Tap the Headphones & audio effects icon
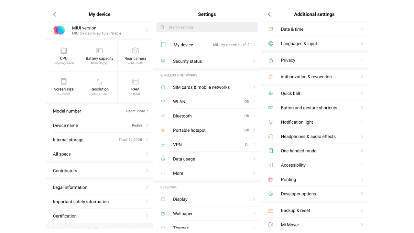The image size is (414, 233). pyautogui.click(x=271, y=137)
